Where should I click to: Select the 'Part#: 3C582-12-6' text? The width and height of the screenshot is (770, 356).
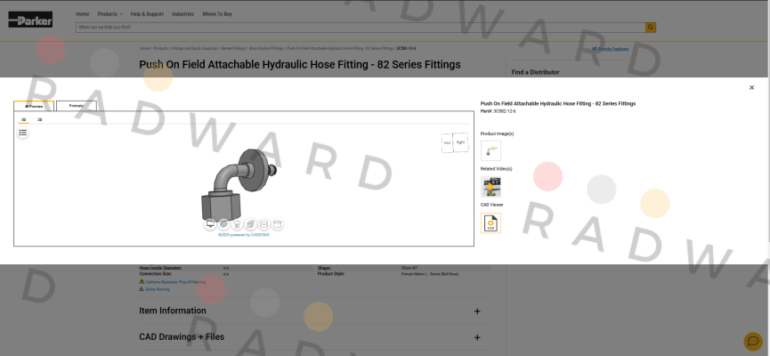point(498,111)
